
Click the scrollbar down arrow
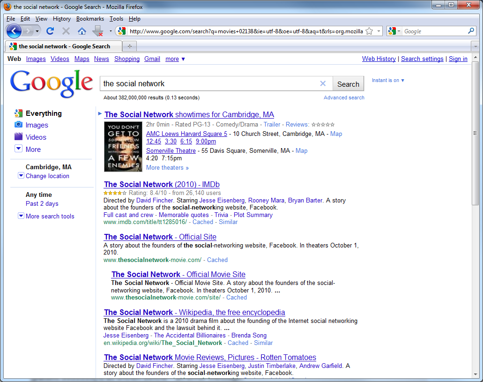click(476, 375)
